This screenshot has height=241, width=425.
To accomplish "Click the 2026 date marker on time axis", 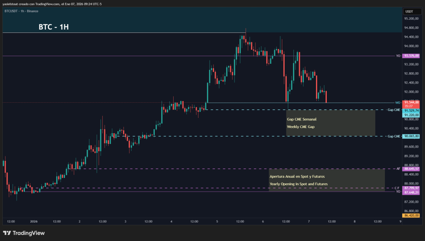I will 34,221.
